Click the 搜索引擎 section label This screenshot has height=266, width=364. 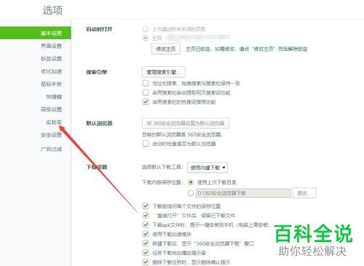(x=96, y=72)
